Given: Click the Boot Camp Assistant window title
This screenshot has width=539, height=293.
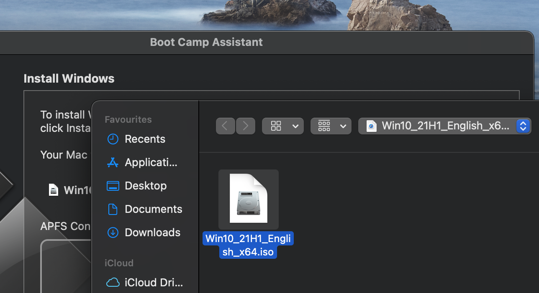Looking at the screenshot, I should (206, 42).
